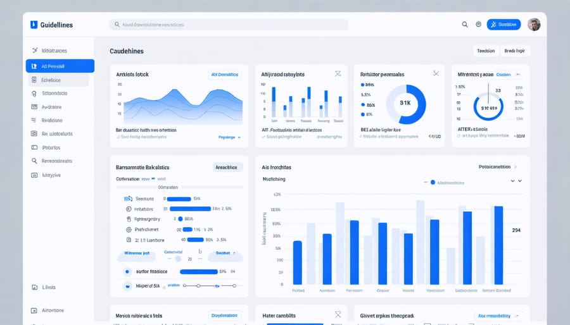570x325 pixels.
Task: Click the expand icon on the donut chart card
Action: [436, 73]
